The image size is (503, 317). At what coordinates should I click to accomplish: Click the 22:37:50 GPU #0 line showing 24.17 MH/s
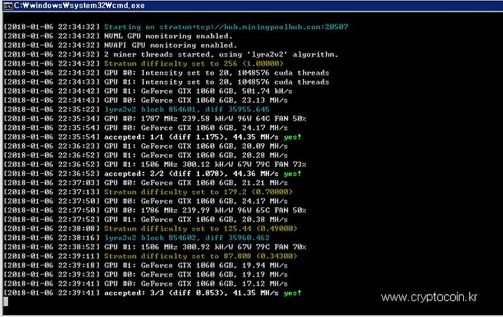145,201
